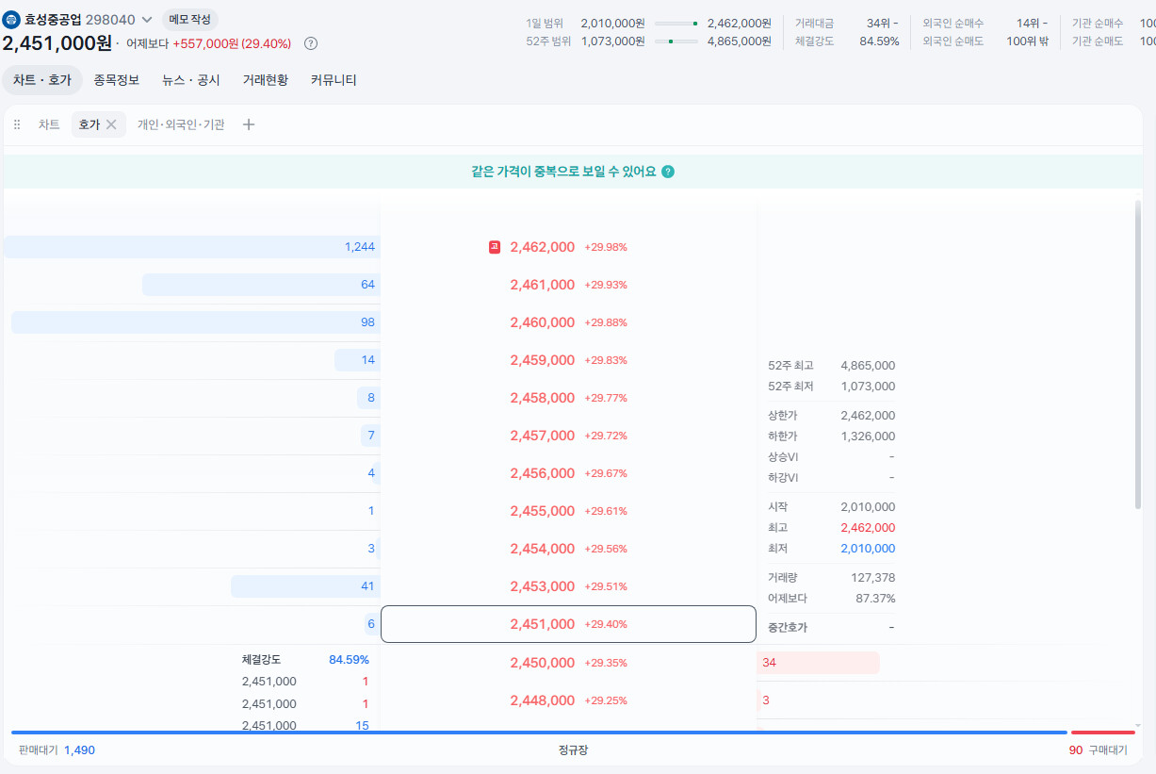Image resolution: width=1156 pixels, height=774 pixels.
Task: Click the 메모 작성 button
Action: tap(190, 19)
